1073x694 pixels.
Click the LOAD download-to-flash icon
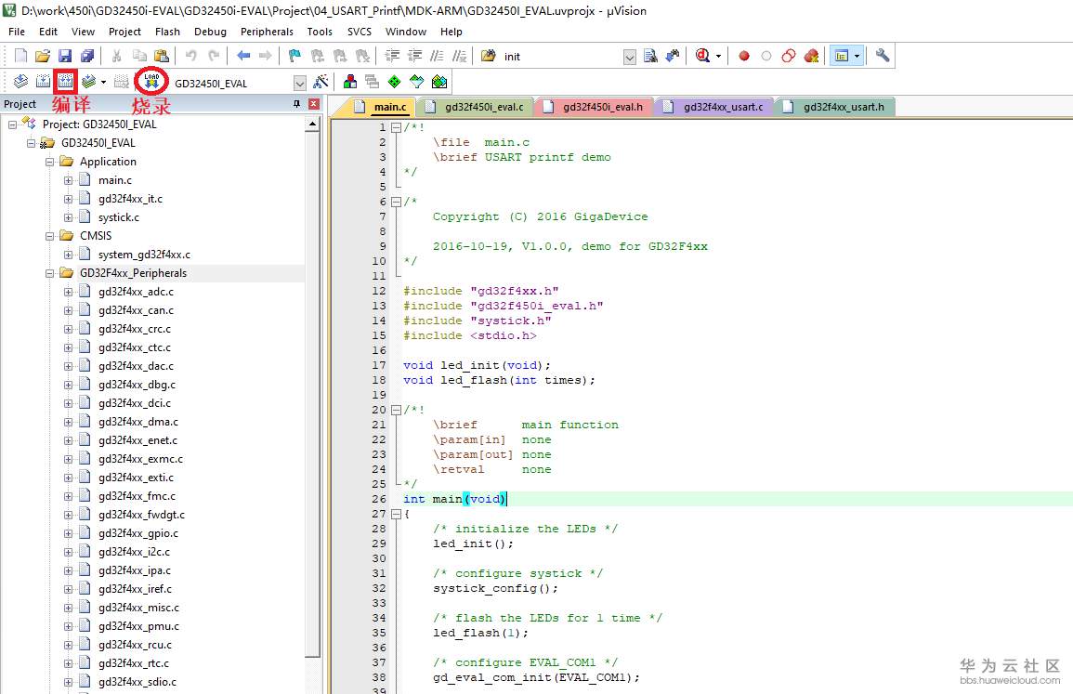pyautogui.click(x=150, y=81)
